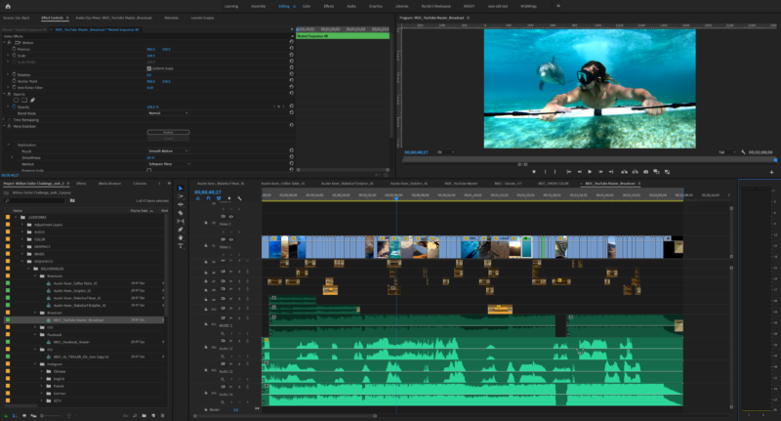The height and width of the screenshot is (421, 781).
Task: Open MDC_FROM COLOR timeline tab
Action: [x=554, y=184]
